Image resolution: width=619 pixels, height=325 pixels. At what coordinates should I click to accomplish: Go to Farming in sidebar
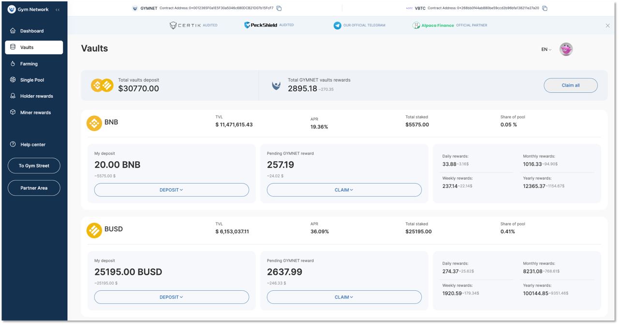click(x=29, y=64)
